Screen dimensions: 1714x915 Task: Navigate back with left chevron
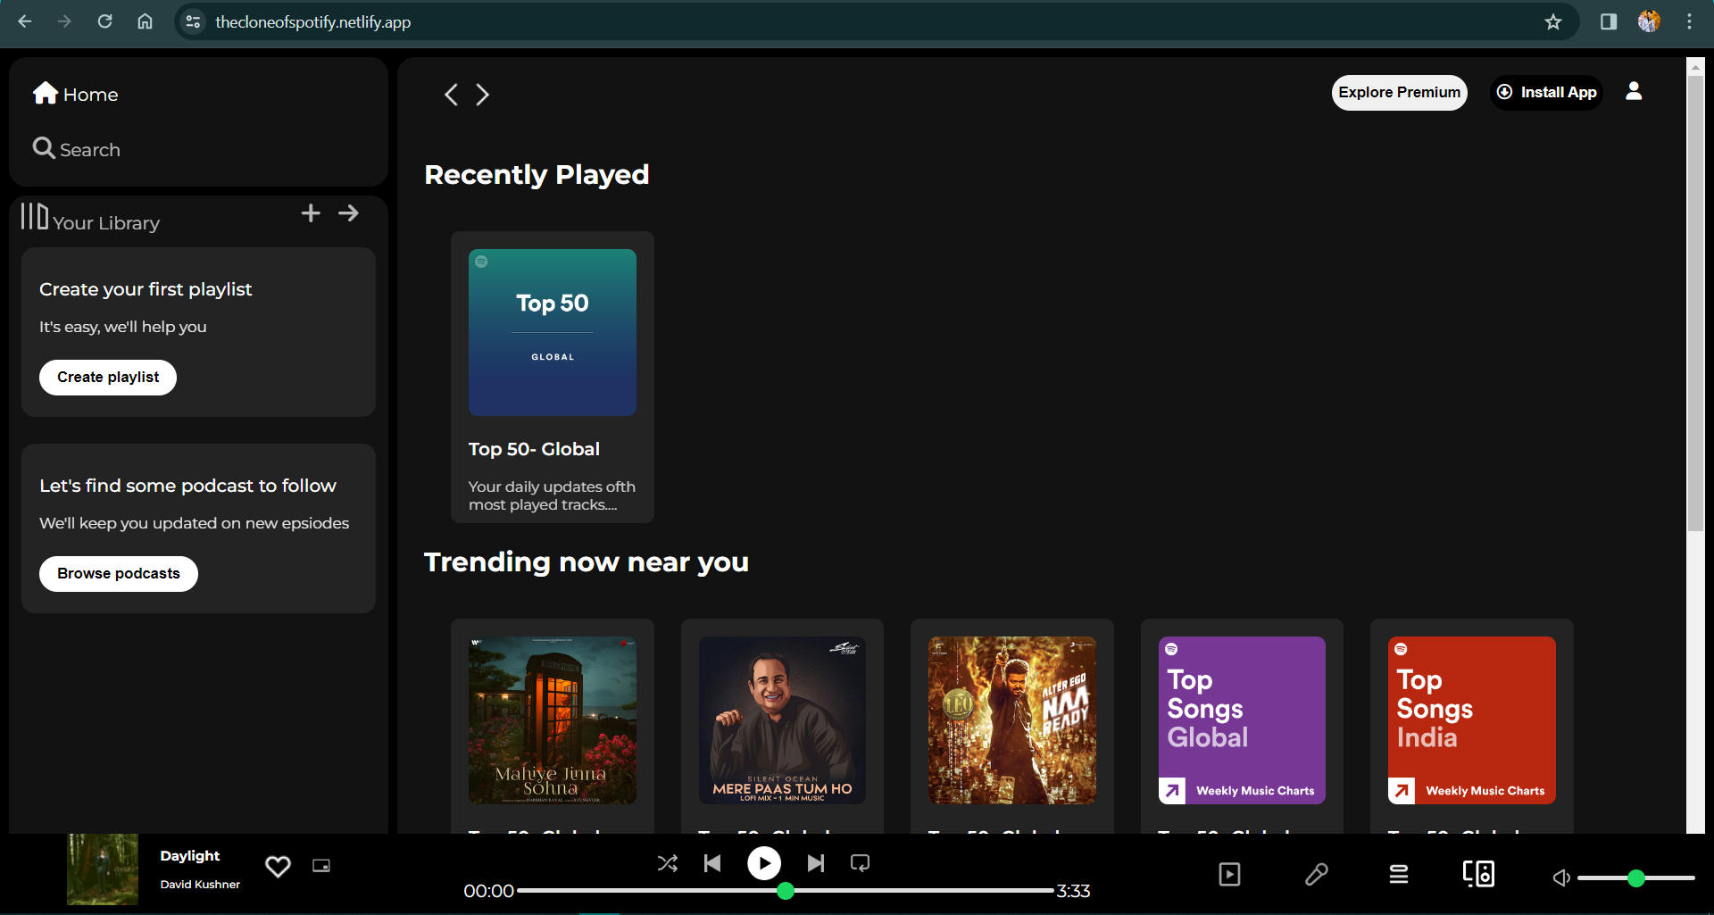(452, 95)
